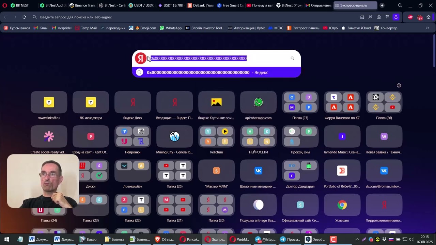The width and height of the screenshot is (436, 245).
Task: Open the DeepL taskbar app
Action: (315, 239)
